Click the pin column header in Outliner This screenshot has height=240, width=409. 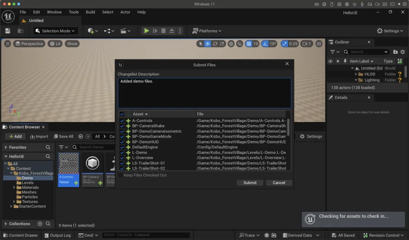point(345,61)
